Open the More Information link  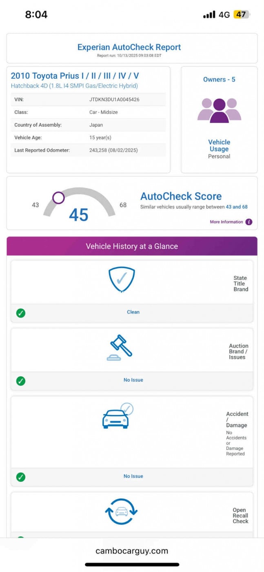pyautogui.click(x=226, y=222)
